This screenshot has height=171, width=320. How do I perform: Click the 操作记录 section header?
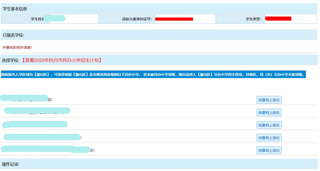coord(11,164)
